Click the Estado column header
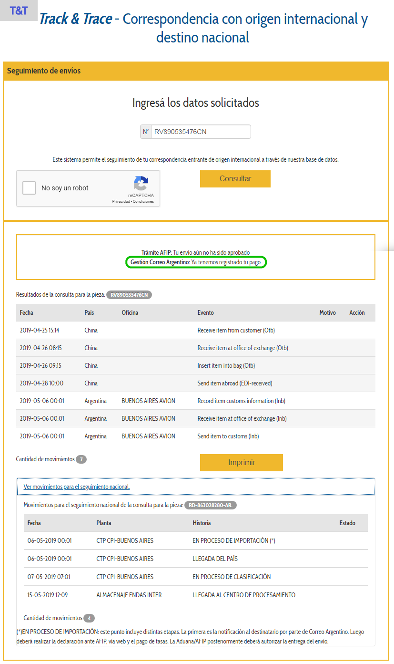 coord(347,523)
